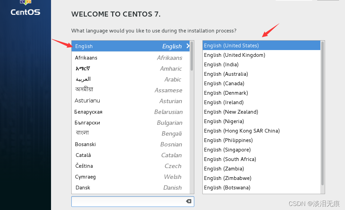The height and width of the screenshot is (210, 345).
Task: Select Amharic language row
Action: 130,68
